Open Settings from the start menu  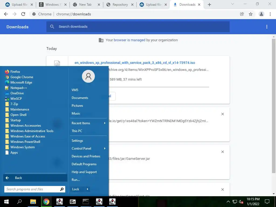[x=77, y=141]
